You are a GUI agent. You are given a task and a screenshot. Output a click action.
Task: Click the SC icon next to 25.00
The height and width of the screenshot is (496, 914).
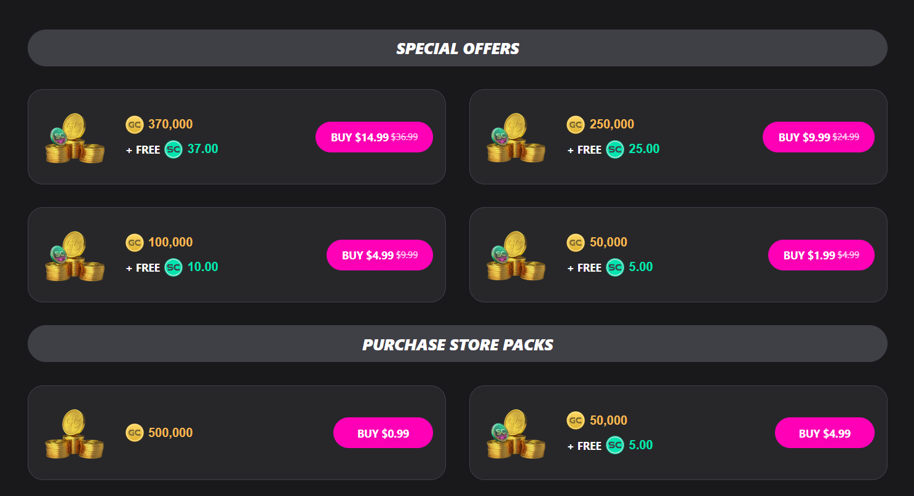coord(614,149)
